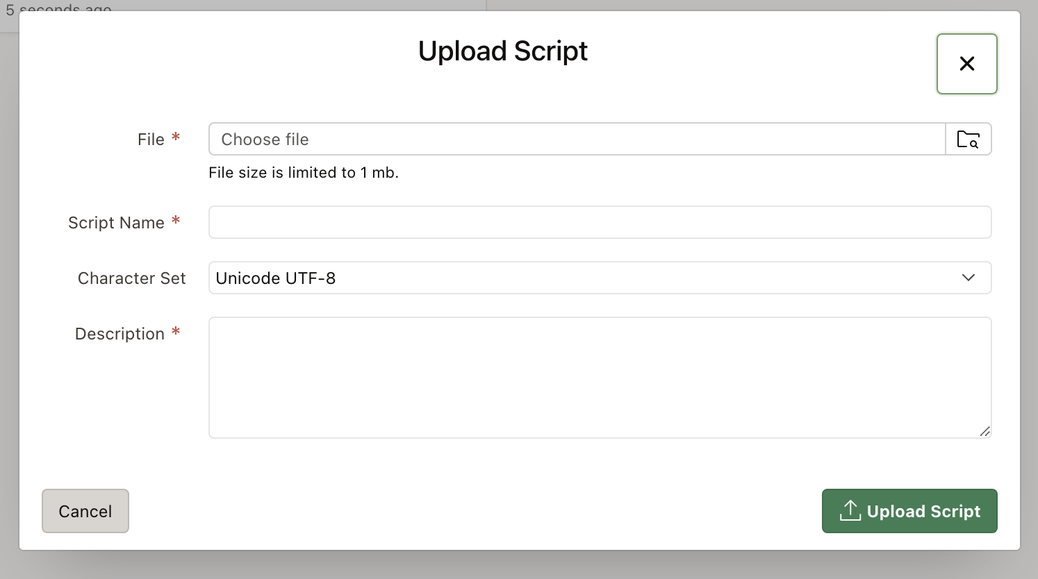Open the Unicode UTF-8 character set dropdown

click(x=584, y=278)
